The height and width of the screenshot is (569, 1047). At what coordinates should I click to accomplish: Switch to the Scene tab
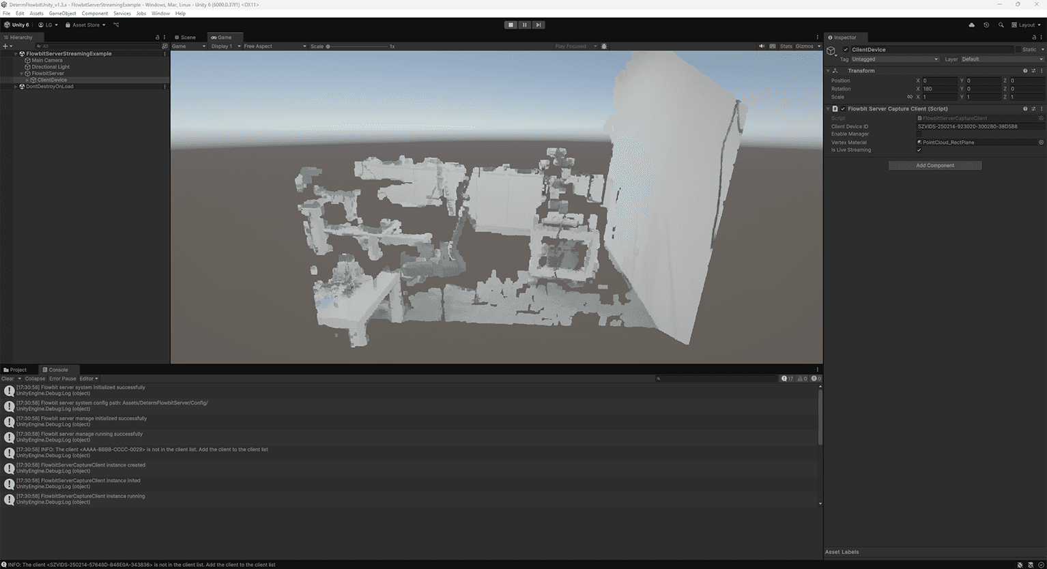click(x=185, y=38)
